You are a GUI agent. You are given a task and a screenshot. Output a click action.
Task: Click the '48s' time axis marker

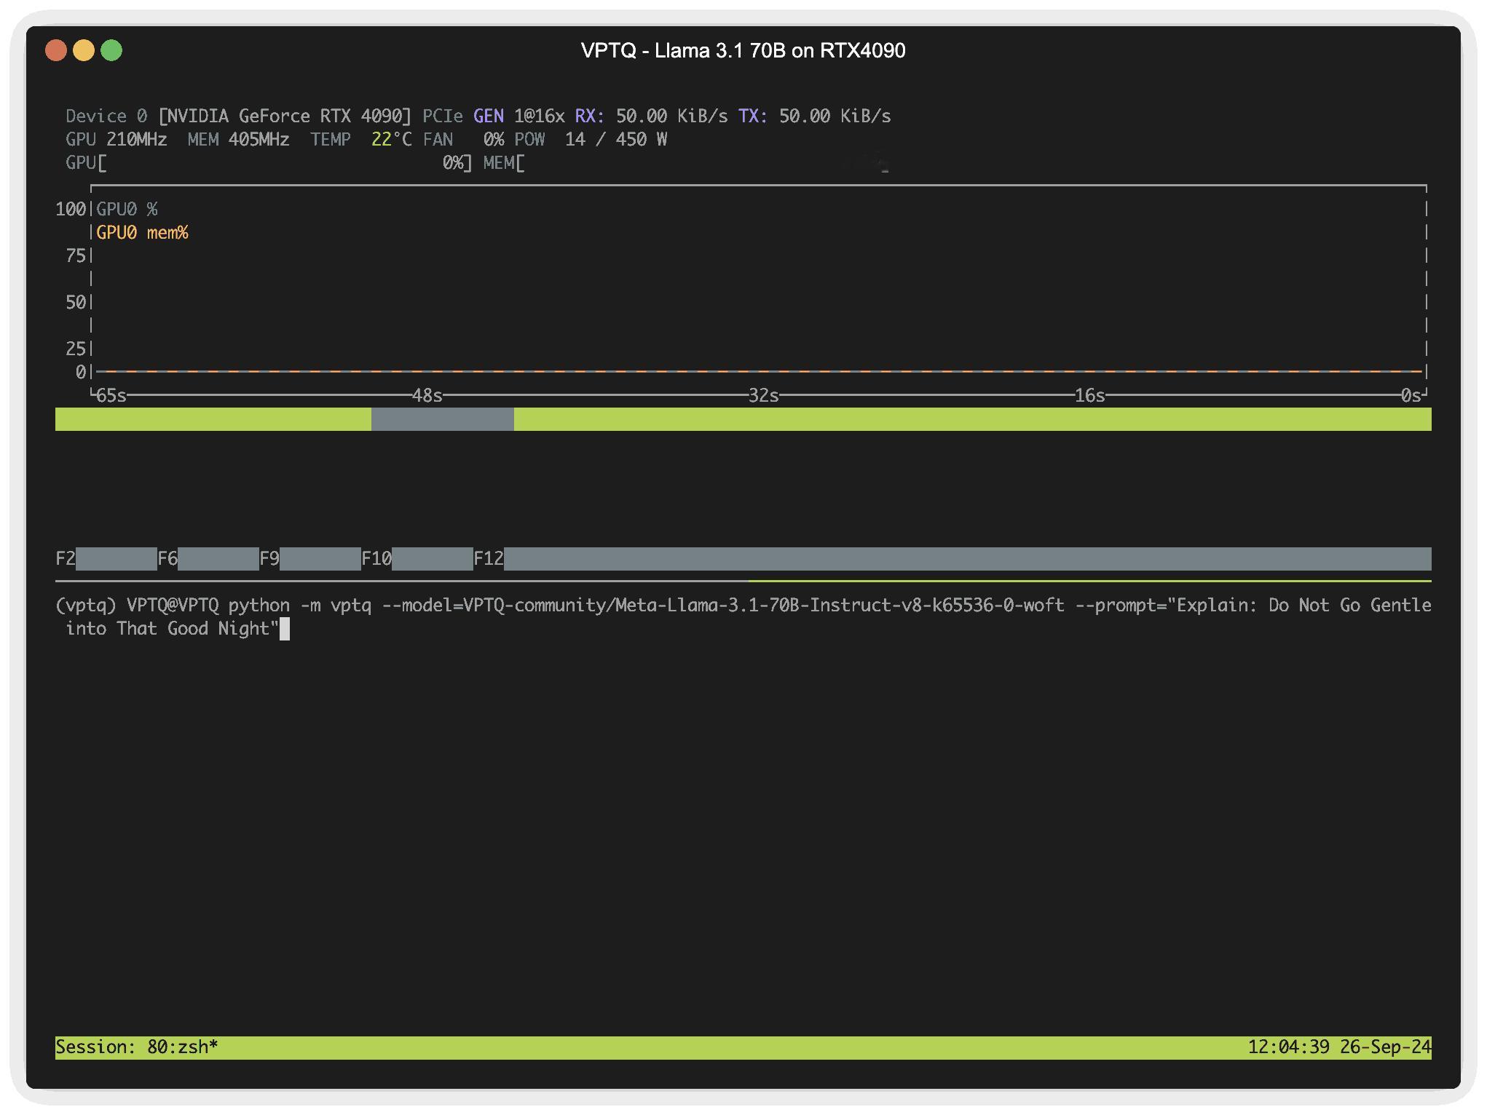[x=427, y=396]
